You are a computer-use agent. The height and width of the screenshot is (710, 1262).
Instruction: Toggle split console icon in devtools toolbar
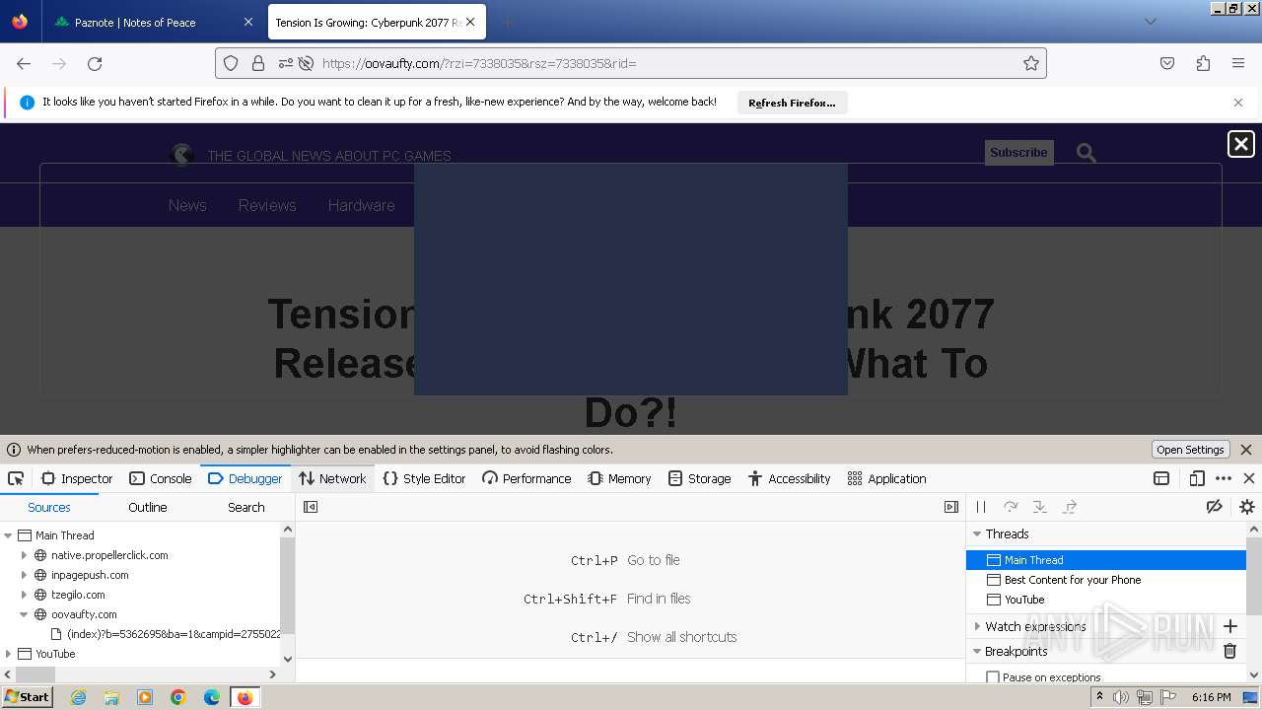pos(1161,478)
